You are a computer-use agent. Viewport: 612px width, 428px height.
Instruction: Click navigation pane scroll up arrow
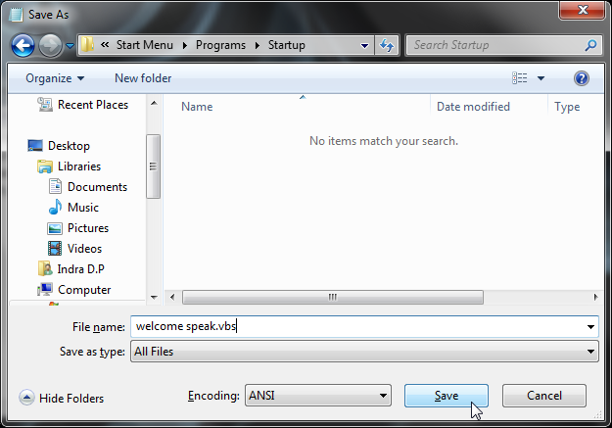(x=154, y=103)
